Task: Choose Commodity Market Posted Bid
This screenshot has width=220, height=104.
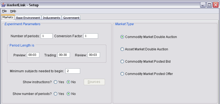Action: coord(145,61)
